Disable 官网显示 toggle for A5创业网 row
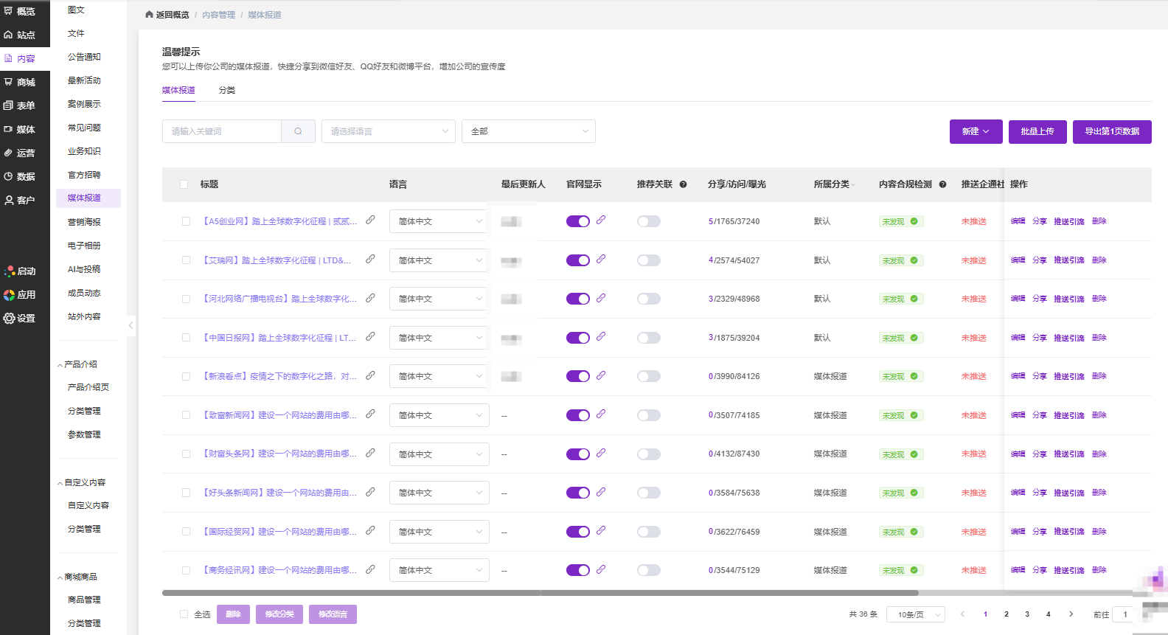The image size is (1168, 635). pos(577,221)
